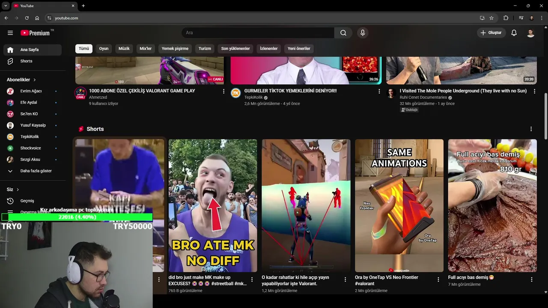The height and width of the screenshot is (308, 548).
Task: Click the search magnifier button
Action: 343,33
